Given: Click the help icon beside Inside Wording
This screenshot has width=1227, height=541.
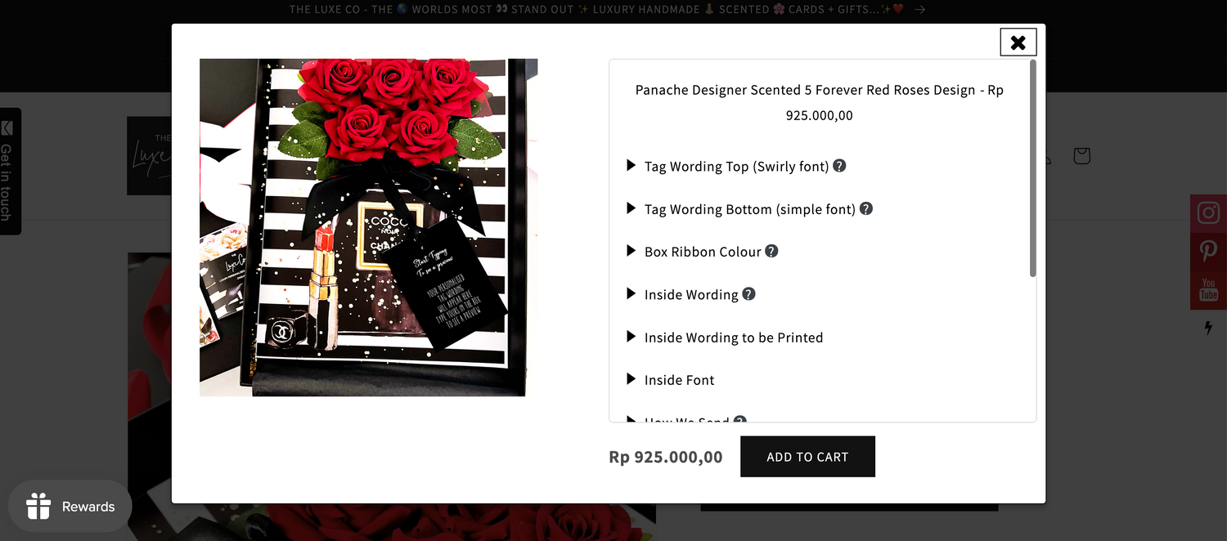Looking at the screenshot, I should point(748,293).
